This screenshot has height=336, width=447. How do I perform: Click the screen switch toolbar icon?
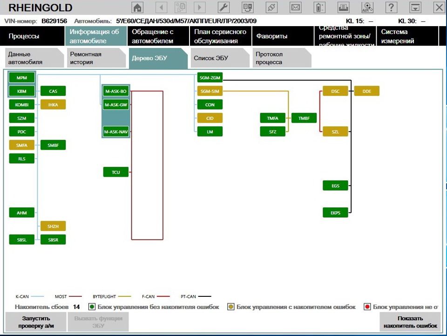coord(247,7)
